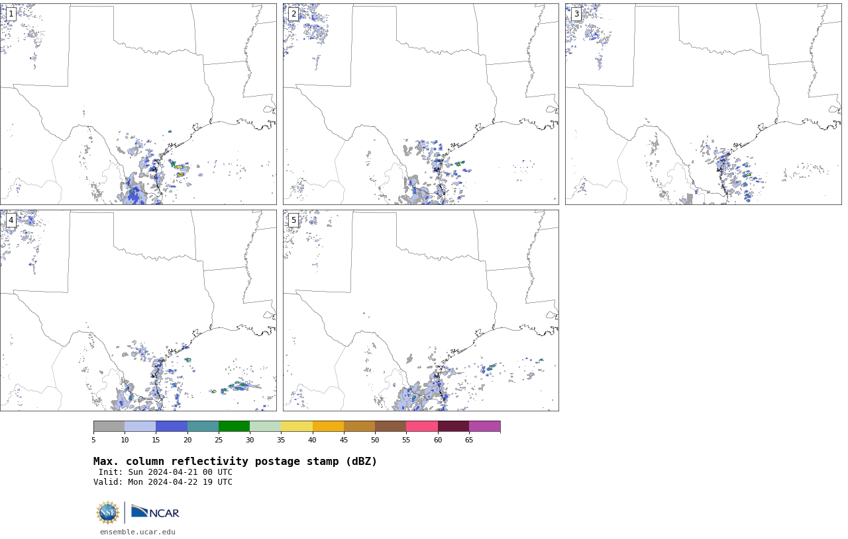Click the colorbar tick label 10
Image resolution: width=848 pixels, height=539 pixels.
[125, 440]
